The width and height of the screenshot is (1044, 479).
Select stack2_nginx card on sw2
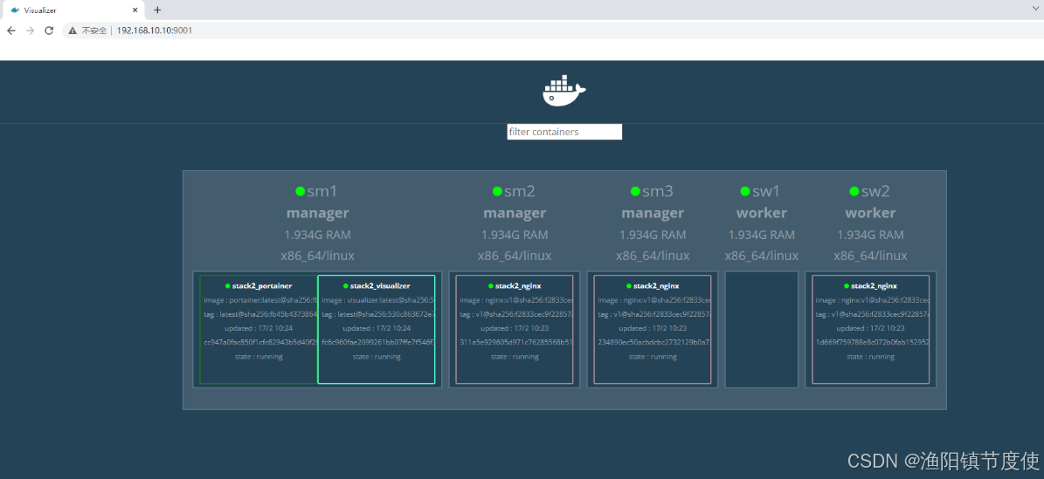click(x=871, y=329)
